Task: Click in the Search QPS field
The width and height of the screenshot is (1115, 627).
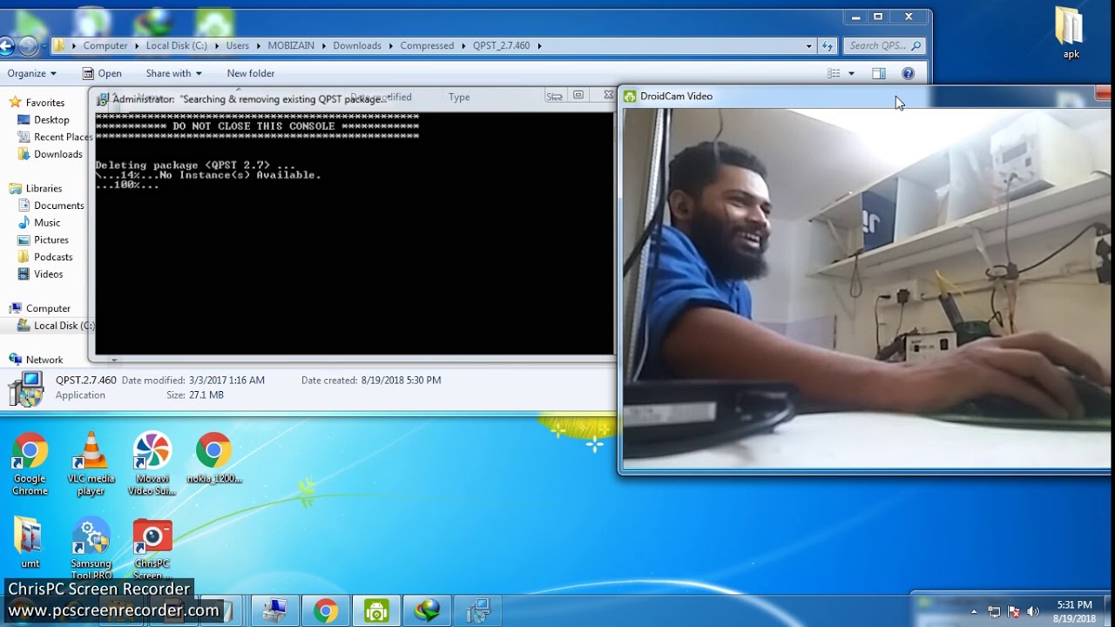Action: tap(883, 45)
